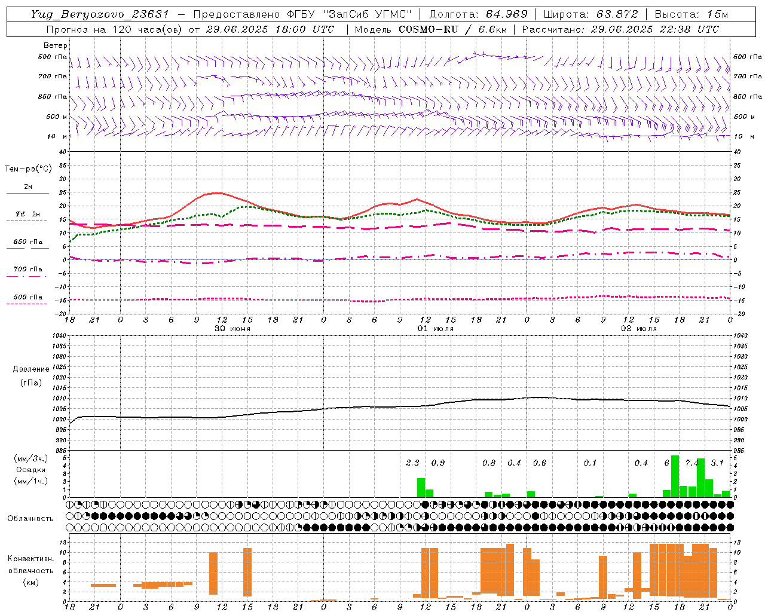Viewport: 765px width, 612px height.
Task: Click the tallest green precipitation bar
Action: [675, 476]
